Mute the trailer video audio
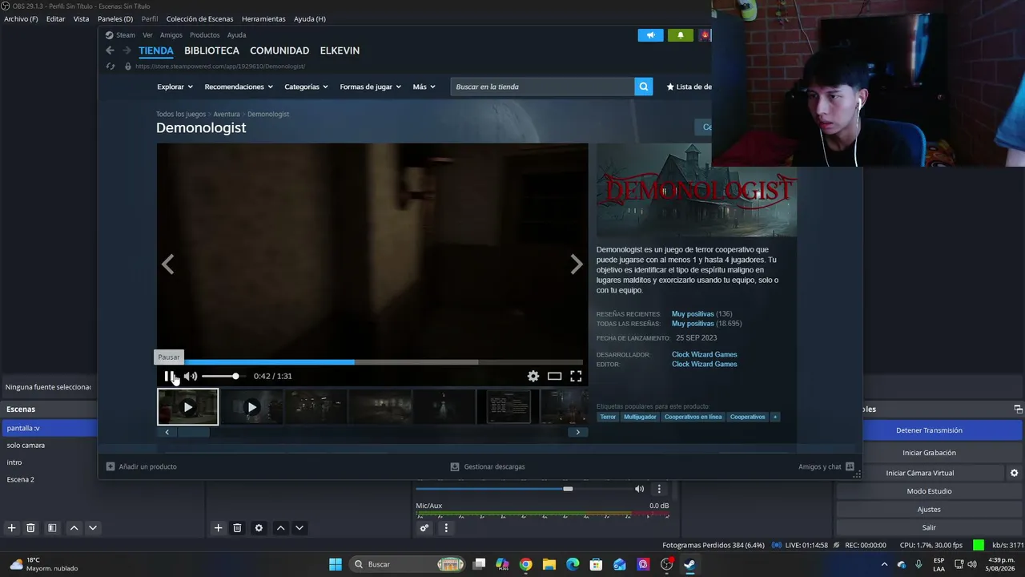Screen dimensions: 1025x577 (x=191, y=376)
